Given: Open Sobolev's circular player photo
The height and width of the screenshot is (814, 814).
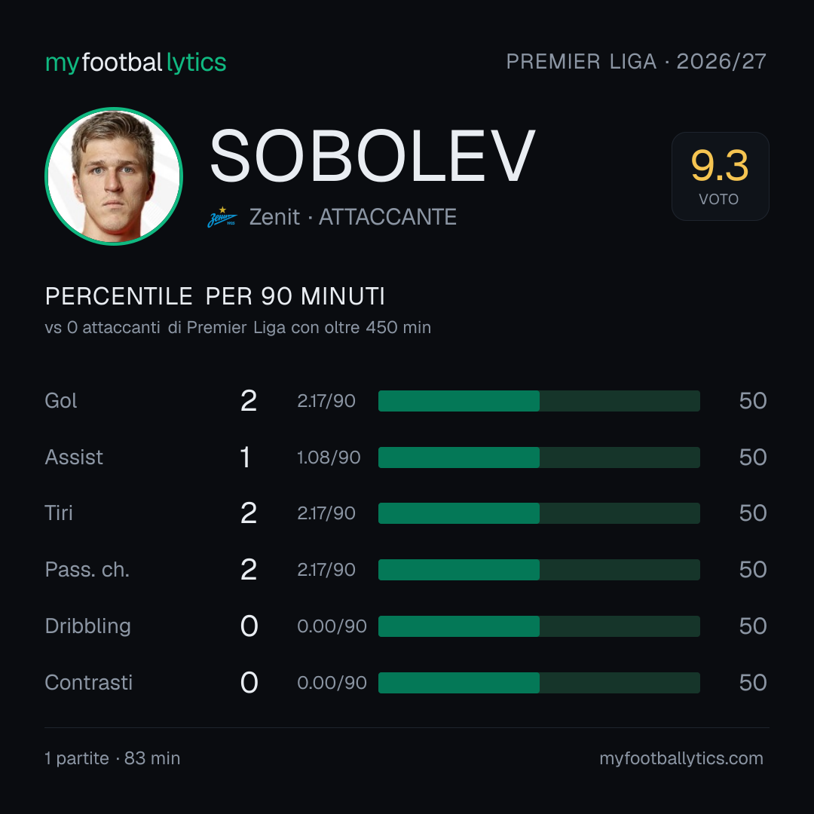Looking at the screenshot, I should point(114,176).
